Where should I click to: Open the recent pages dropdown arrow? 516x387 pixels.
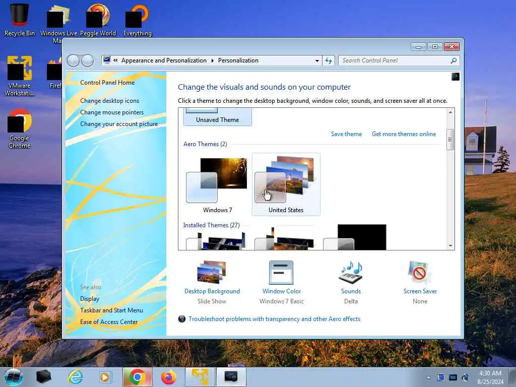[x=97, y=60]
